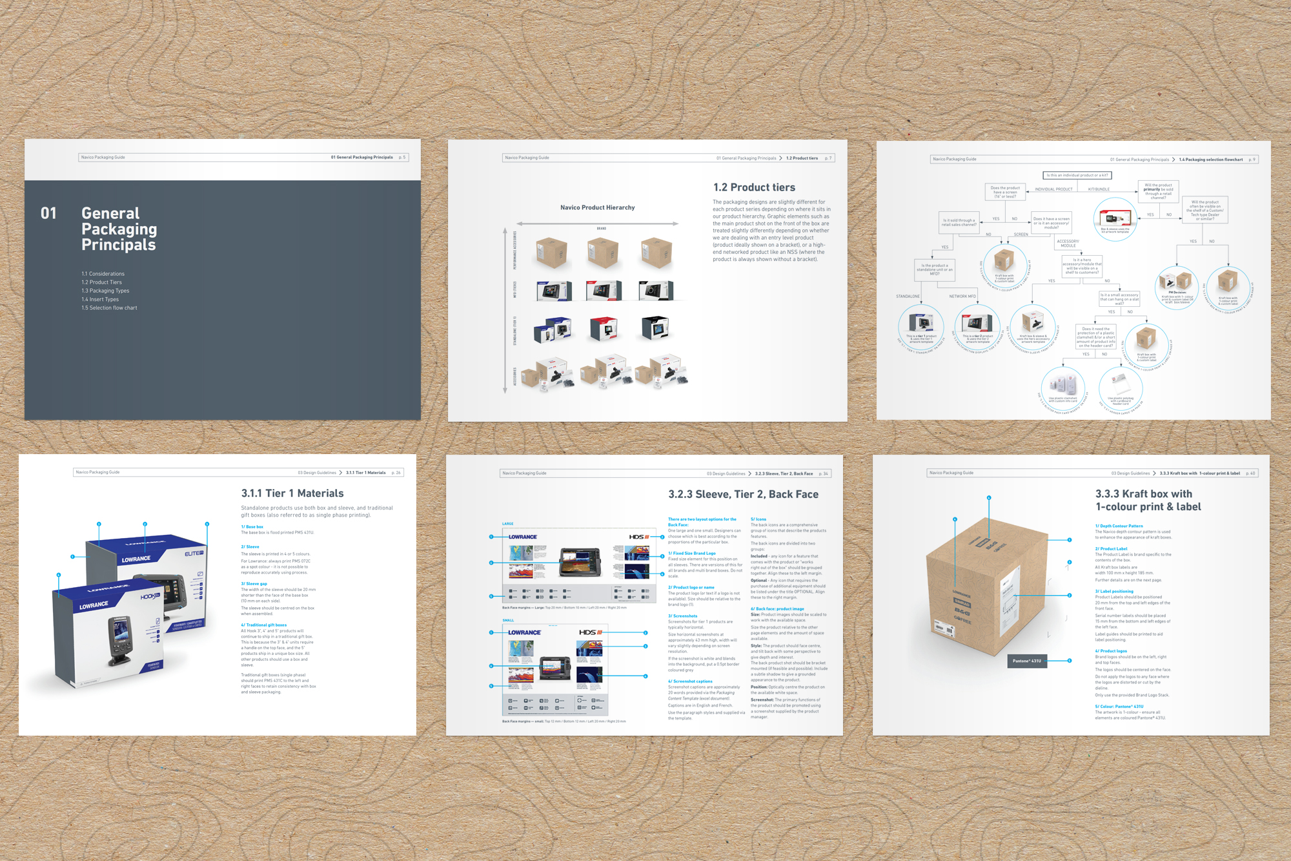The image size is (1291, 861).
Task: Click the hero accessory artwork template circle
Action: pos(1032,326)
